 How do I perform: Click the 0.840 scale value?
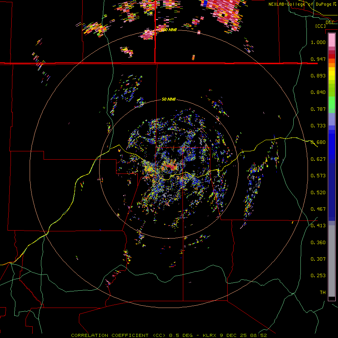[x=318, y=92]
